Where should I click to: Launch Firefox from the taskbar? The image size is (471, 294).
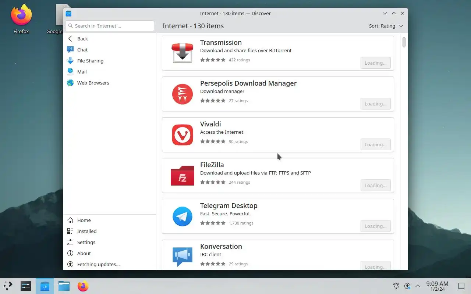point(83,286)
